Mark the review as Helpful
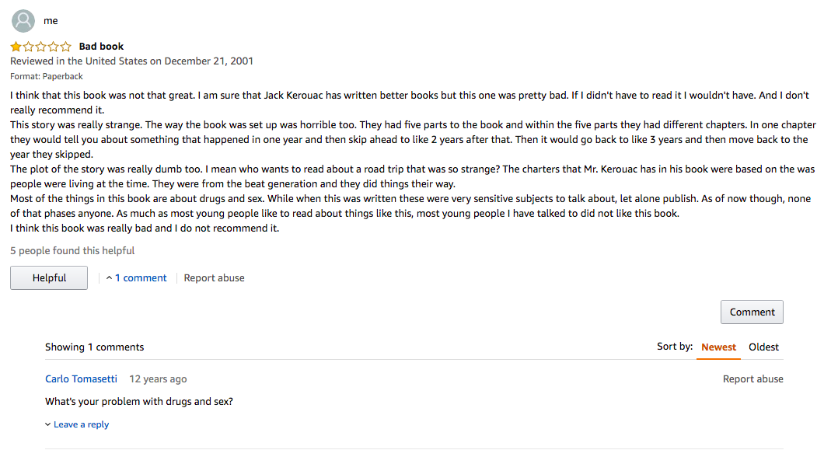This screenshot has height=464, width=831. 49,278
